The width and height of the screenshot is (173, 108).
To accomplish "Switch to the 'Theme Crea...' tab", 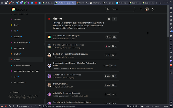I will (122, 3).
